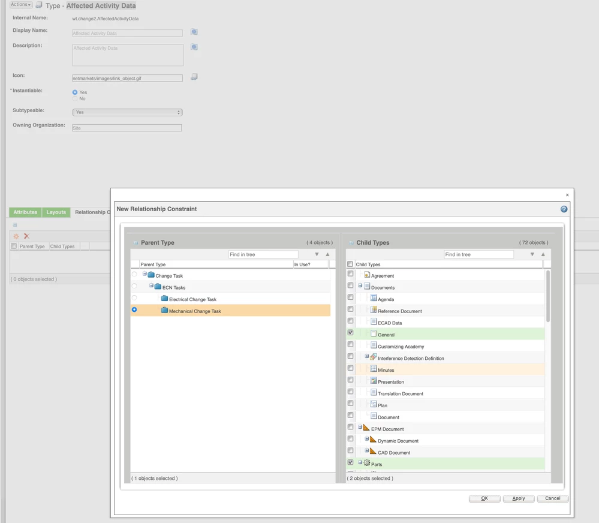Select the Electrical Change Task radio button
Screen dimensions: 599x523
point(134,299)
